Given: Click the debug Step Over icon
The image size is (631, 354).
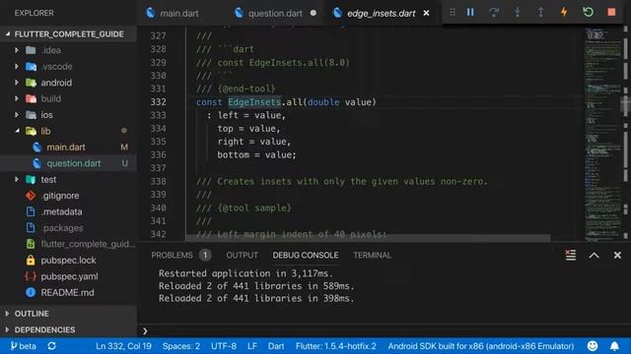Looking at the screenshot, I should (494, 13).
